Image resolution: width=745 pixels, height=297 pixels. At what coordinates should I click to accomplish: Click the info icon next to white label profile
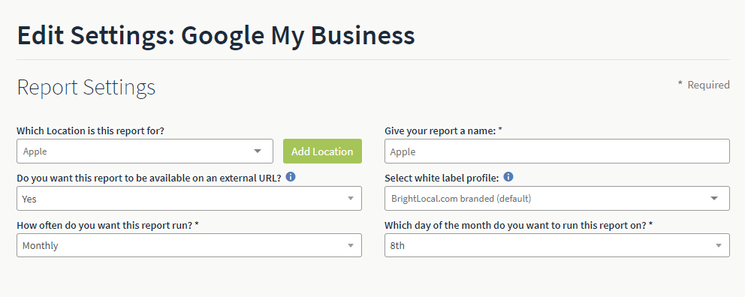coord(508,177)
